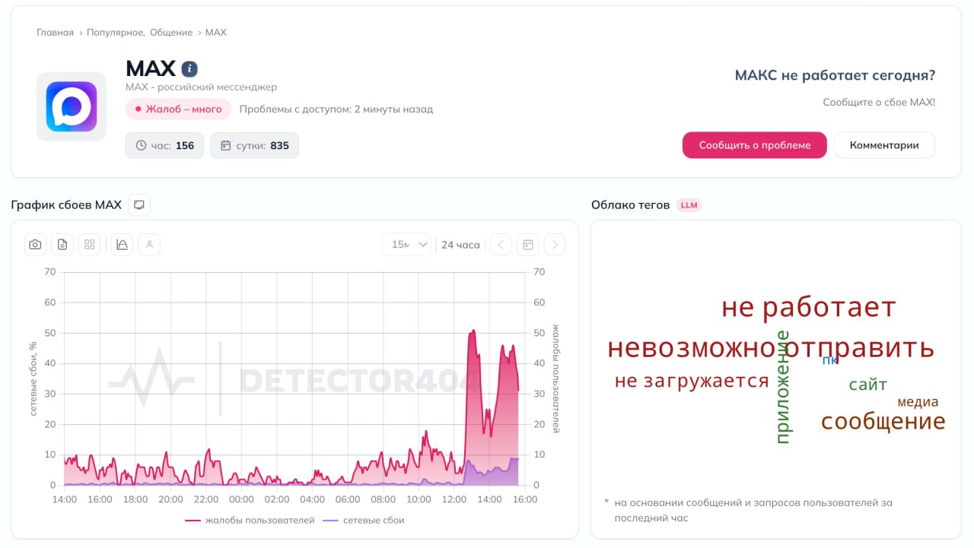Open Популярное breadcrumb link

click(116, 33)
